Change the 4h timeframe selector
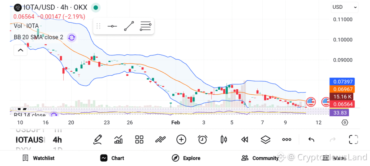Viewport: 370px width, 166px height. (57, 140)
